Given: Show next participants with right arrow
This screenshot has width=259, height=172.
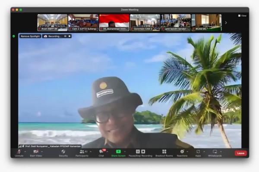Looking at the screenshot, I should (x=226, y=23).
